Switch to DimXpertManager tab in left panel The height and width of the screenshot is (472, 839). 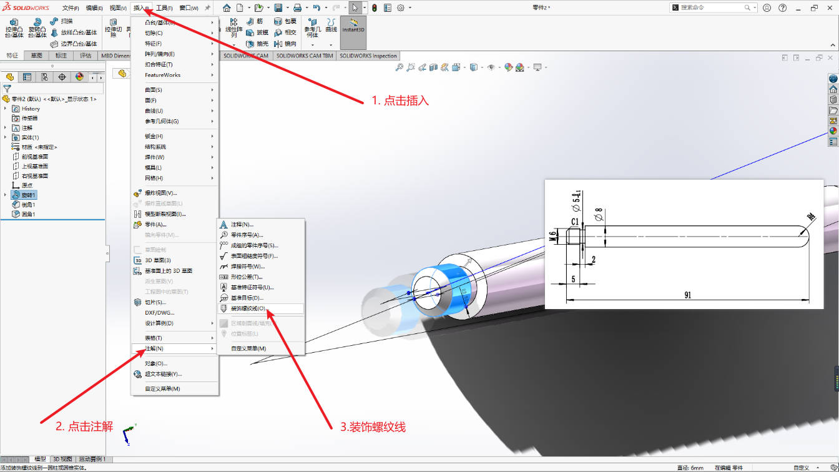[x=62, y=77]
